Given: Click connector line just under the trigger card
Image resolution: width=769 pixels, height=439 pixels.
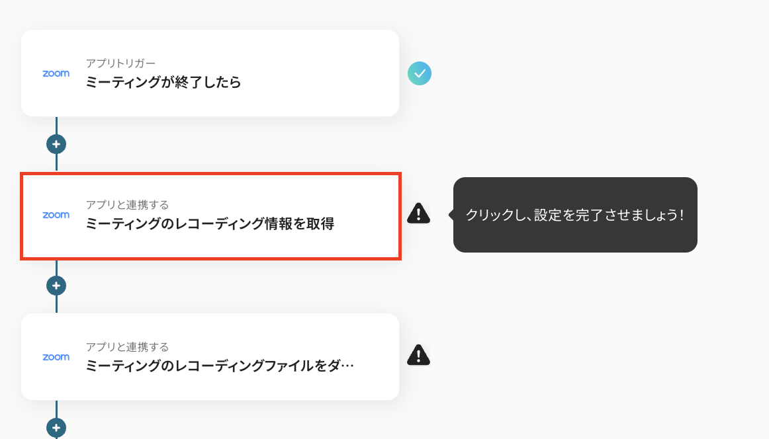Looking at the screenshot, I should coord(56,126).
